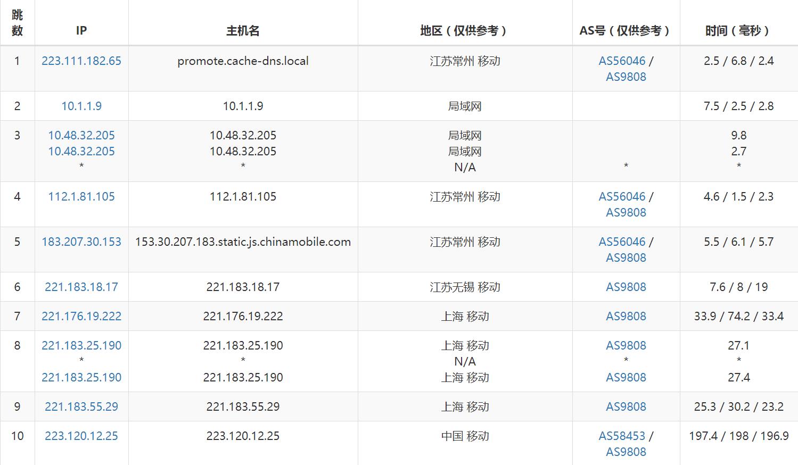
Task: Open the AS58453 link
Action: click(x=622, y=436)
